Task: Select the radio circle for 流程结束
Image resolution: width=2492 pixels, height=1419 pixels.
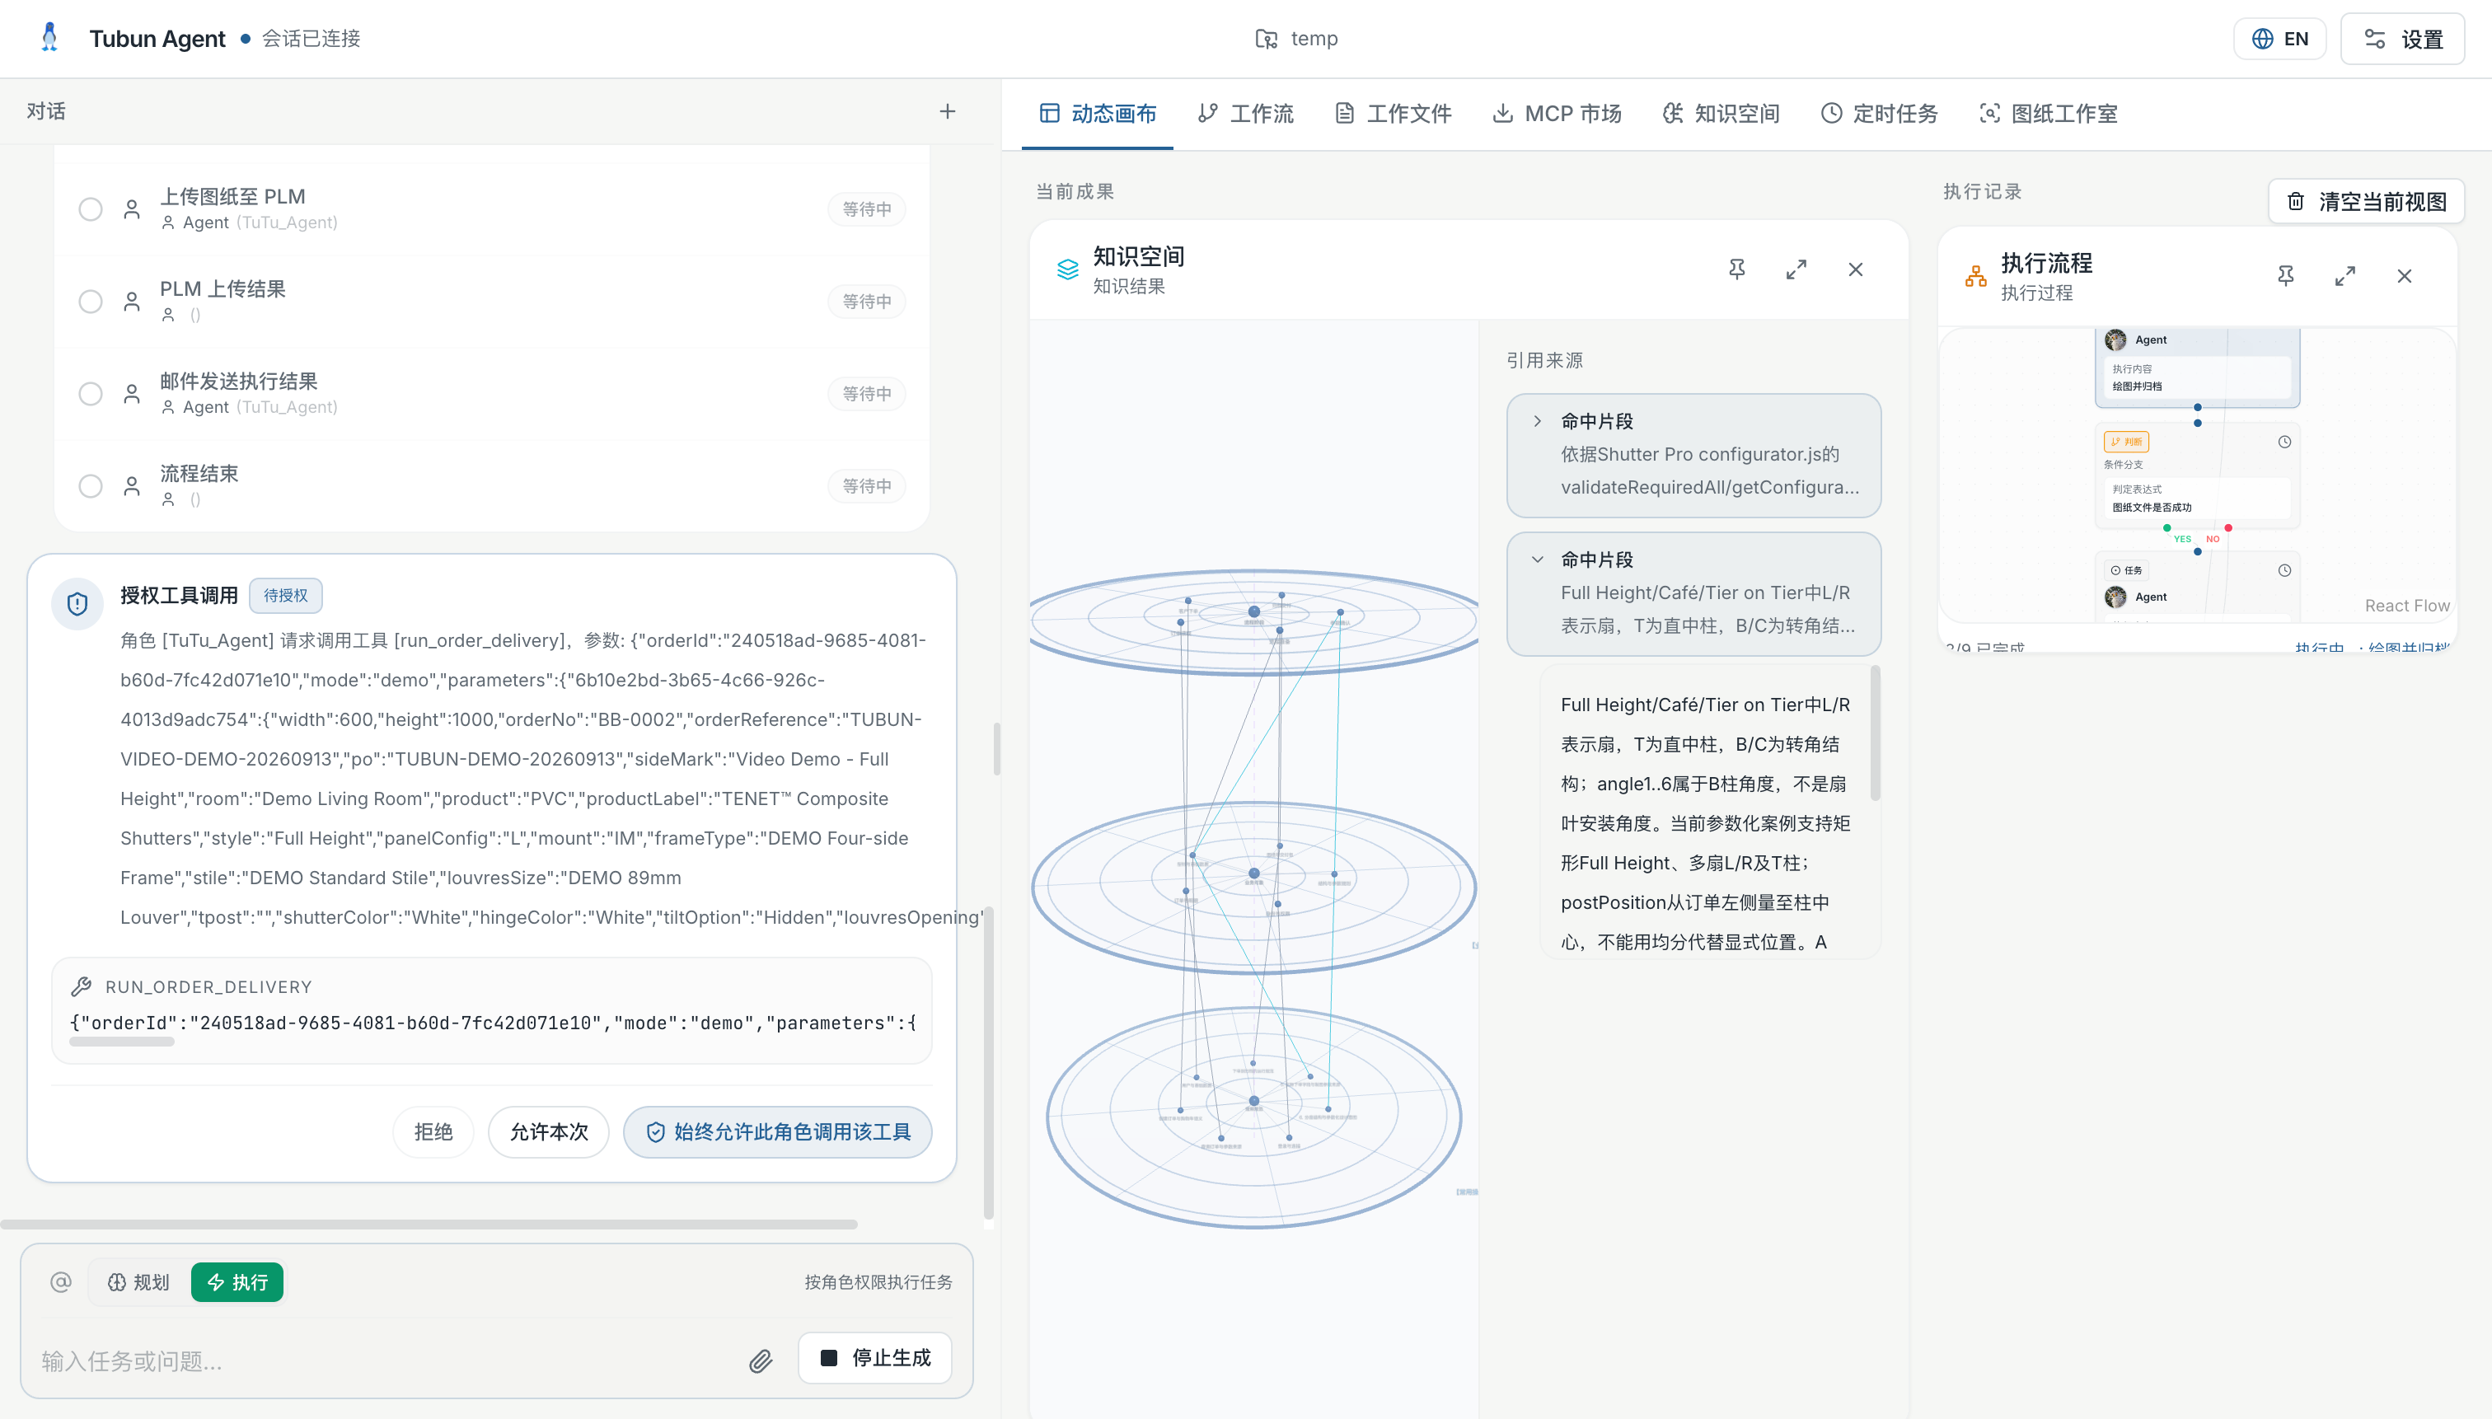Action: (x=91, y=486)
